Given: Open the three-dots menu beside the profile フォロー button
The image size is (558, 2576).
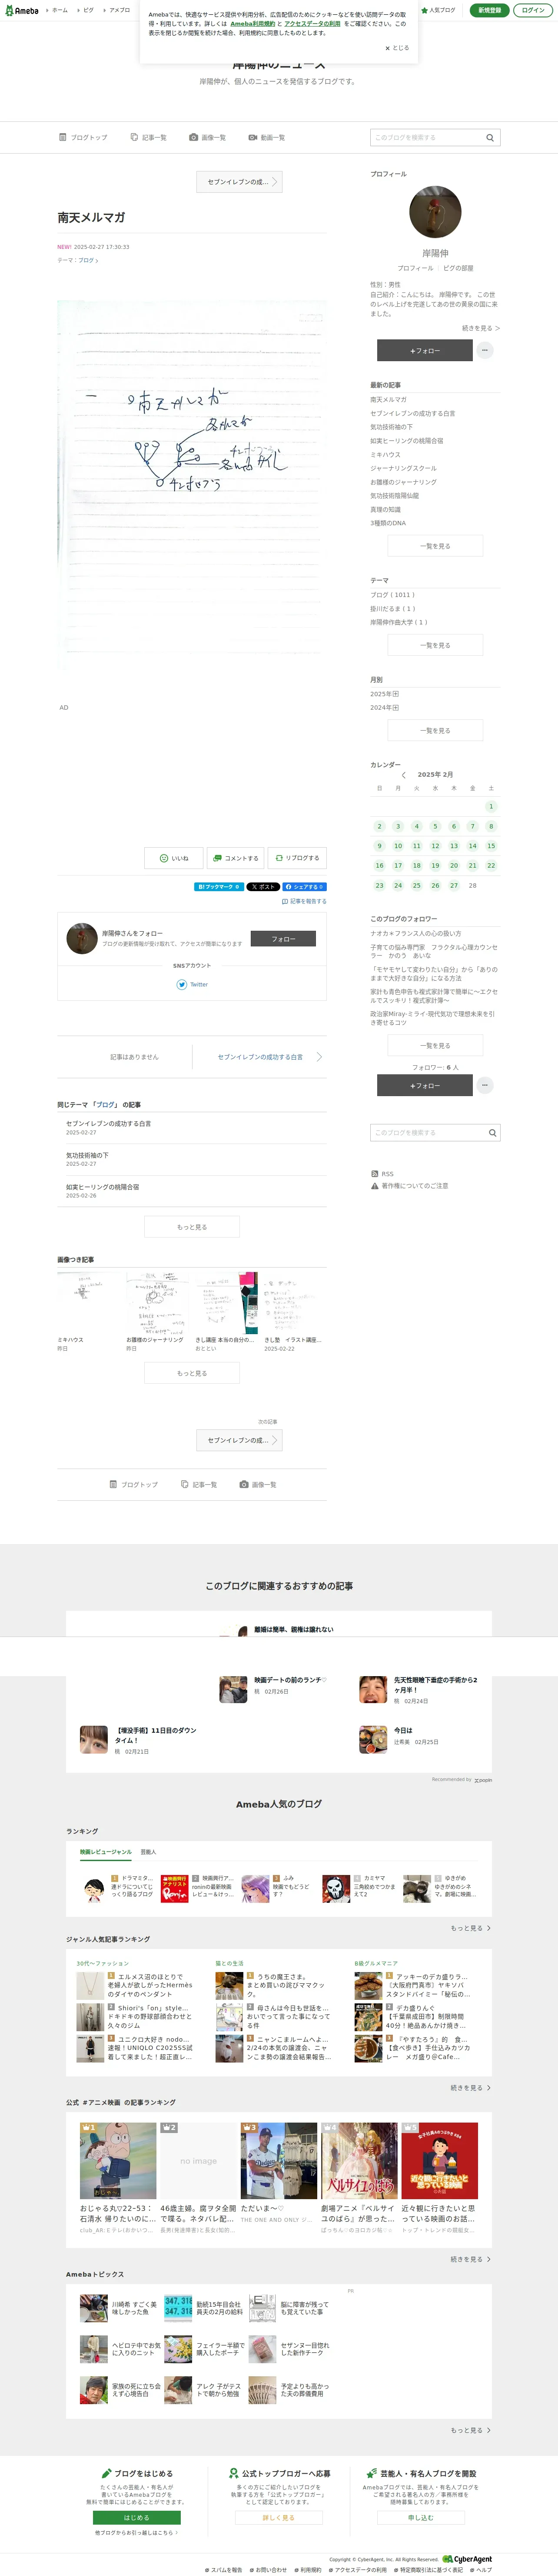Looking at the screenshot, I should [x=485, y=350].
